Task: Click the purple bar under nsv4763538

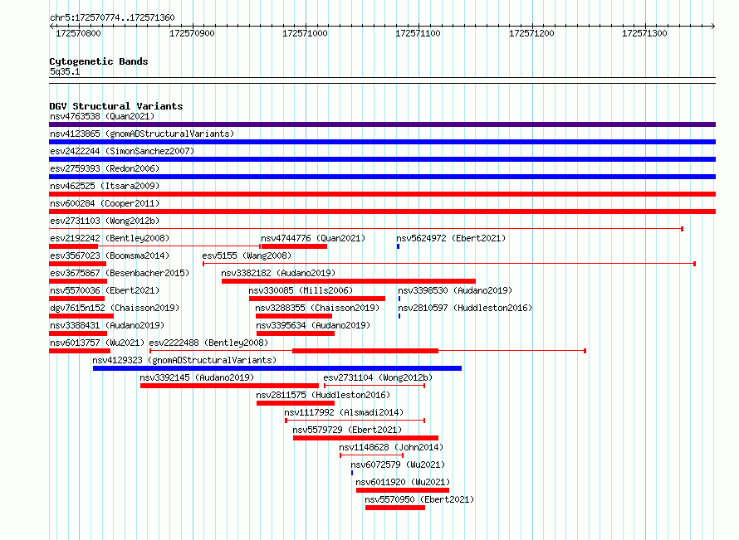Action: (382, 124)
